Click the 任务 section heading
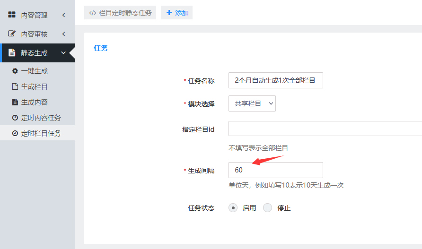Image resolution: width=422 pixels, height=249 pixels. tap(101, 48)
